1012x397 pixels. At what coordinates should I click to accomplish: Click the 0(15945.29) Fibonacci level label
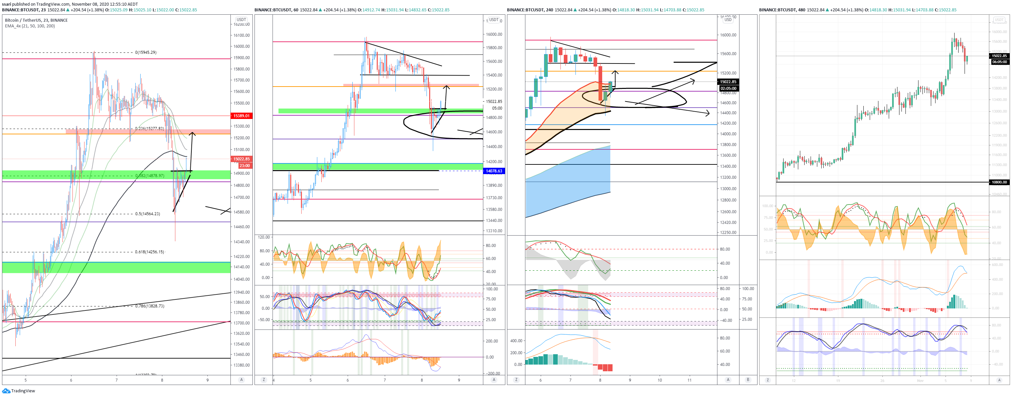[x=146, y=52]
